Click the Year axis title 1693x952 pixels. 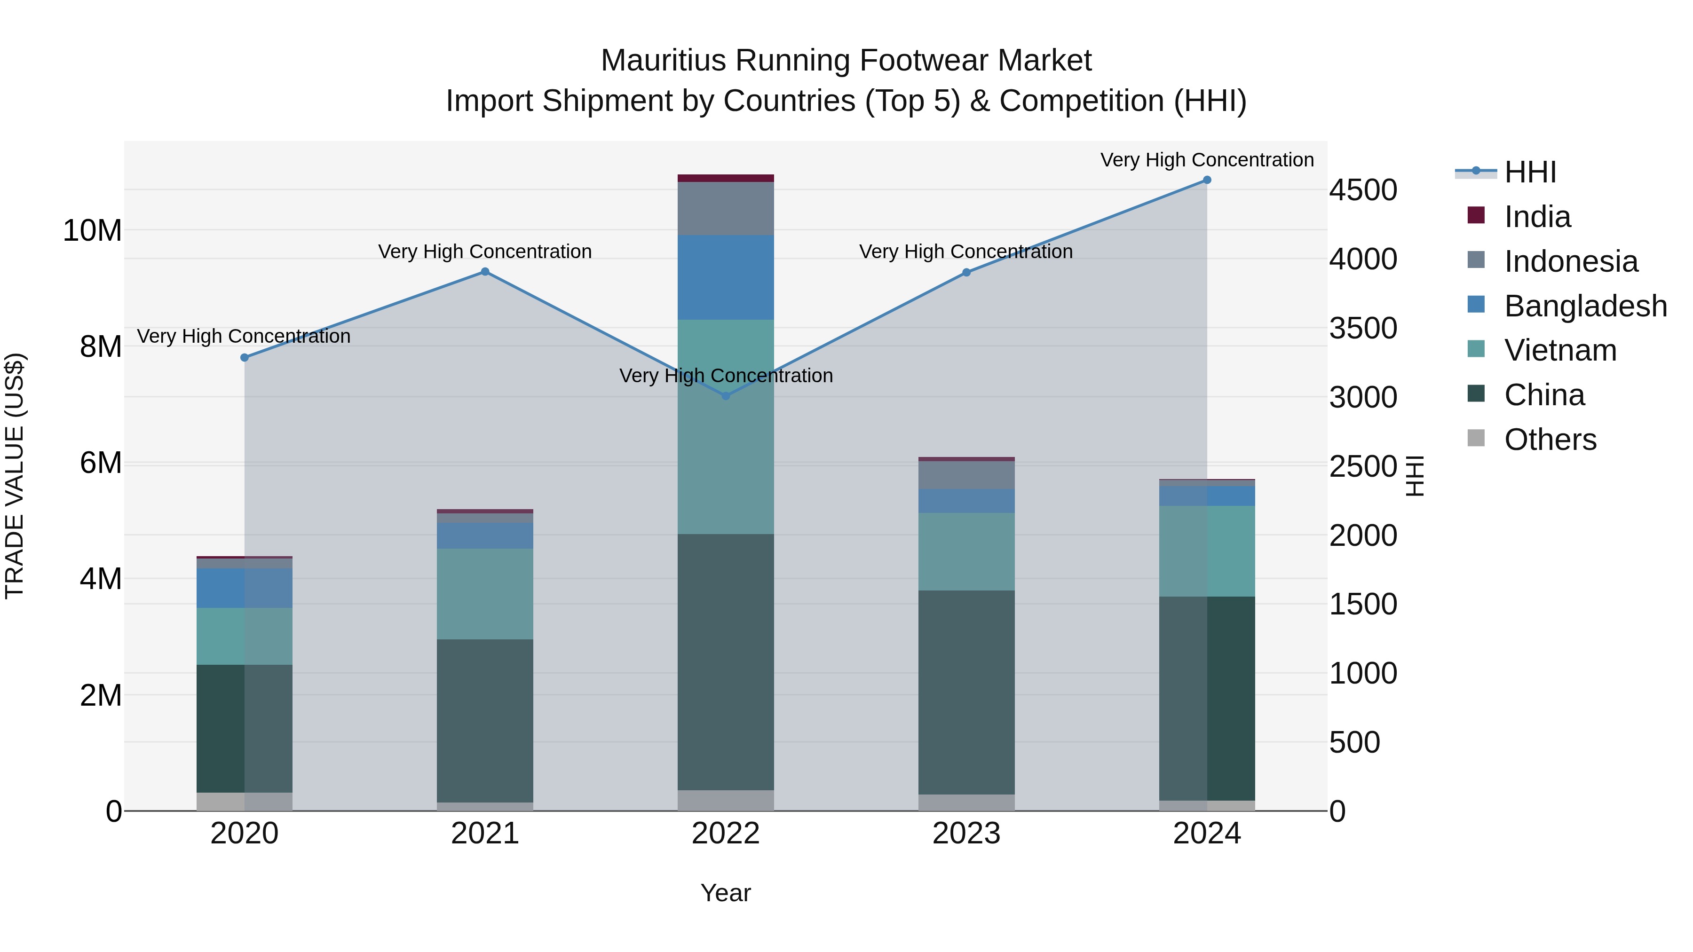click(726, 893)
